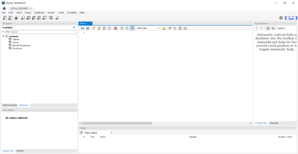Open the Server menu
The image size is (298, 154).
(x=51, y=13)
